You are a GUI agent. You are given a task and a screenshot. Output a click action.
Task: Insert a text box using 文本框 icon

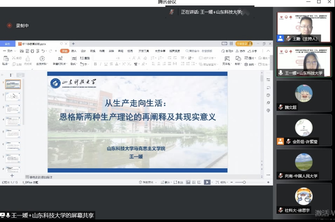[227, 59]
